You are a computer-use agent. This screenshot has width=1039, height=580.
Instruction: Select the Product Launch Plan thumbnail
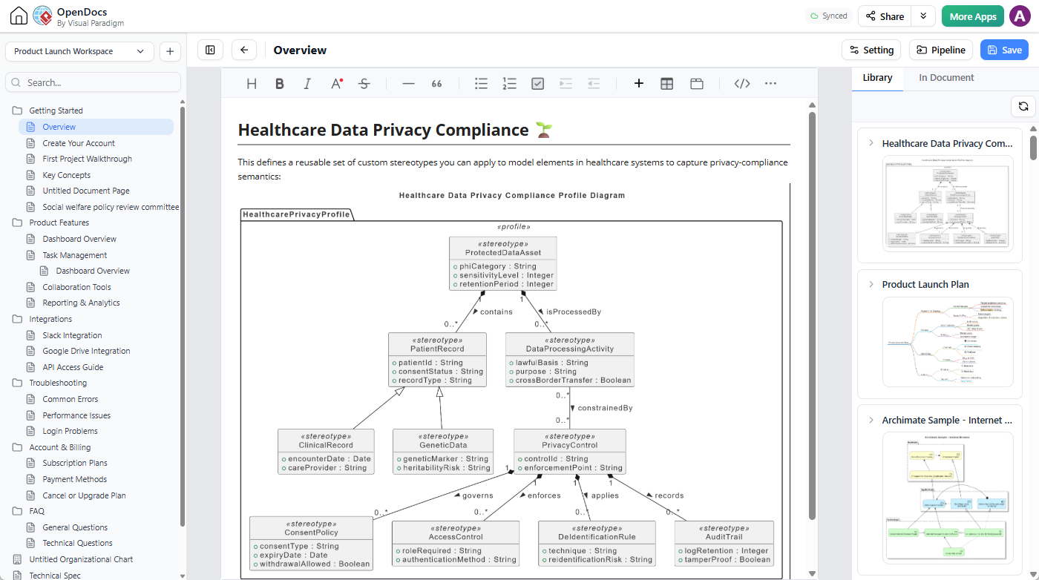click(x=947, y=342)
